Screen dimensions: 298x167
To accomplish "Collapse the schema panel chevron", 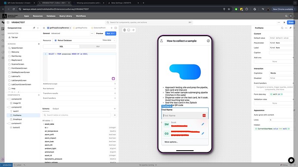I will tap(115, 109).
